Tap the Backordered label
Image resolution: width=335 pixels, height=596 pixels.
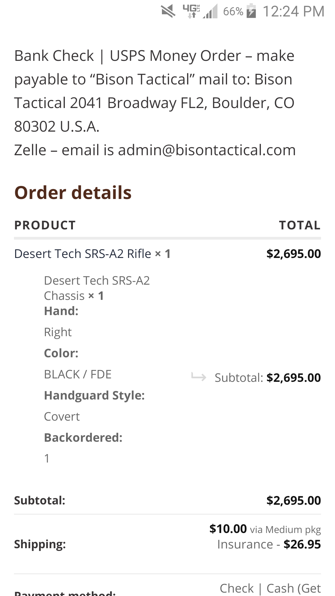(83, 438)
